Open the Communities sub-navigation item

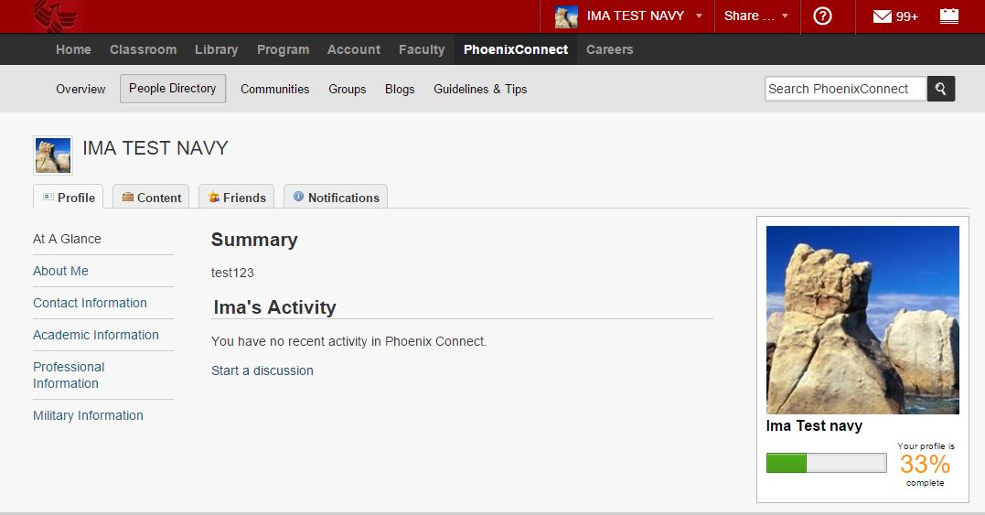click(274, 89)
